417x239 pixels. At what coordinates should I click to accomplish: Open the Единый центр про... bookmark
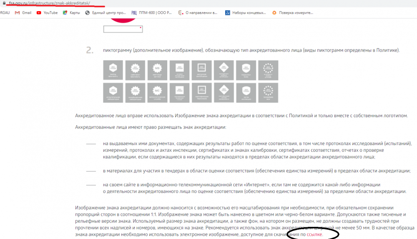coord(106,13)
